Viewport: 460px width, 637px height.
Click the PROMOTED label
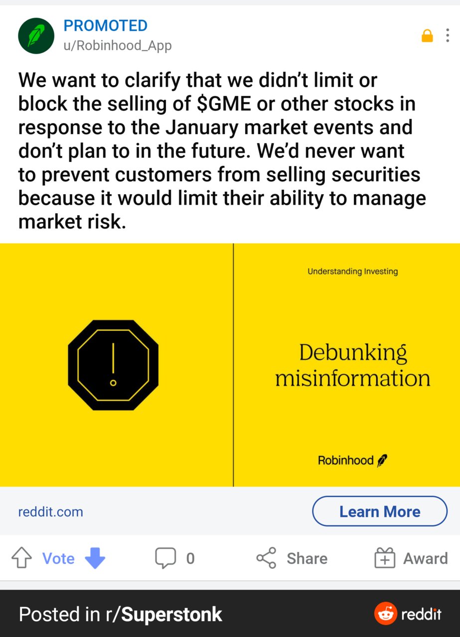[x=106, y=25]
